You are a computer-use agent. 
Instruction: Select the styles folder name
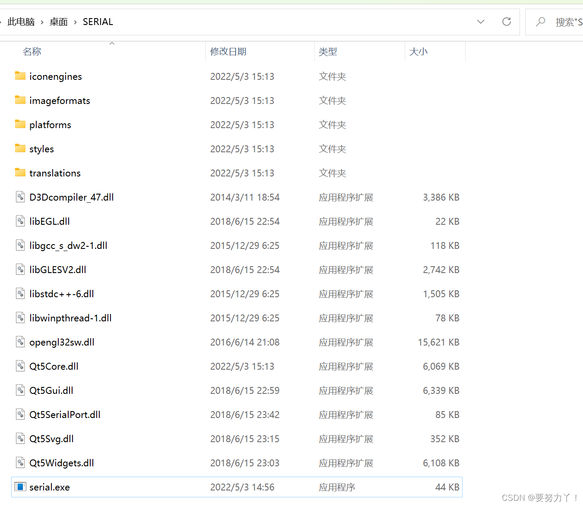[x=41, y=149]
